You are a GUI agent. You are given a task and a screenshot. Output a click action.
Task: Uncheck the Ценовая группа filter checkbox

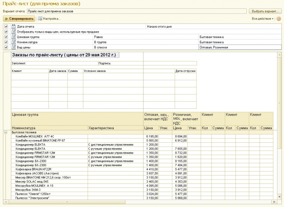tap(6, 37)
